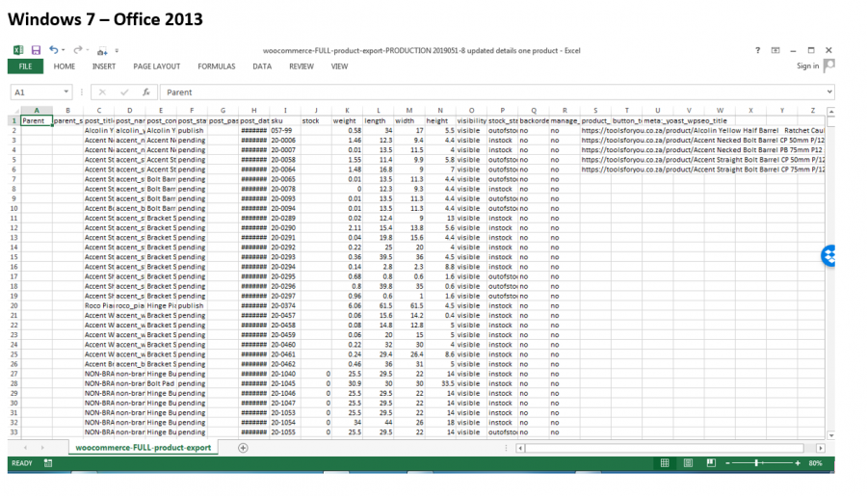
Task: Add a new sheet with plus icon
Action: (243, 448)
